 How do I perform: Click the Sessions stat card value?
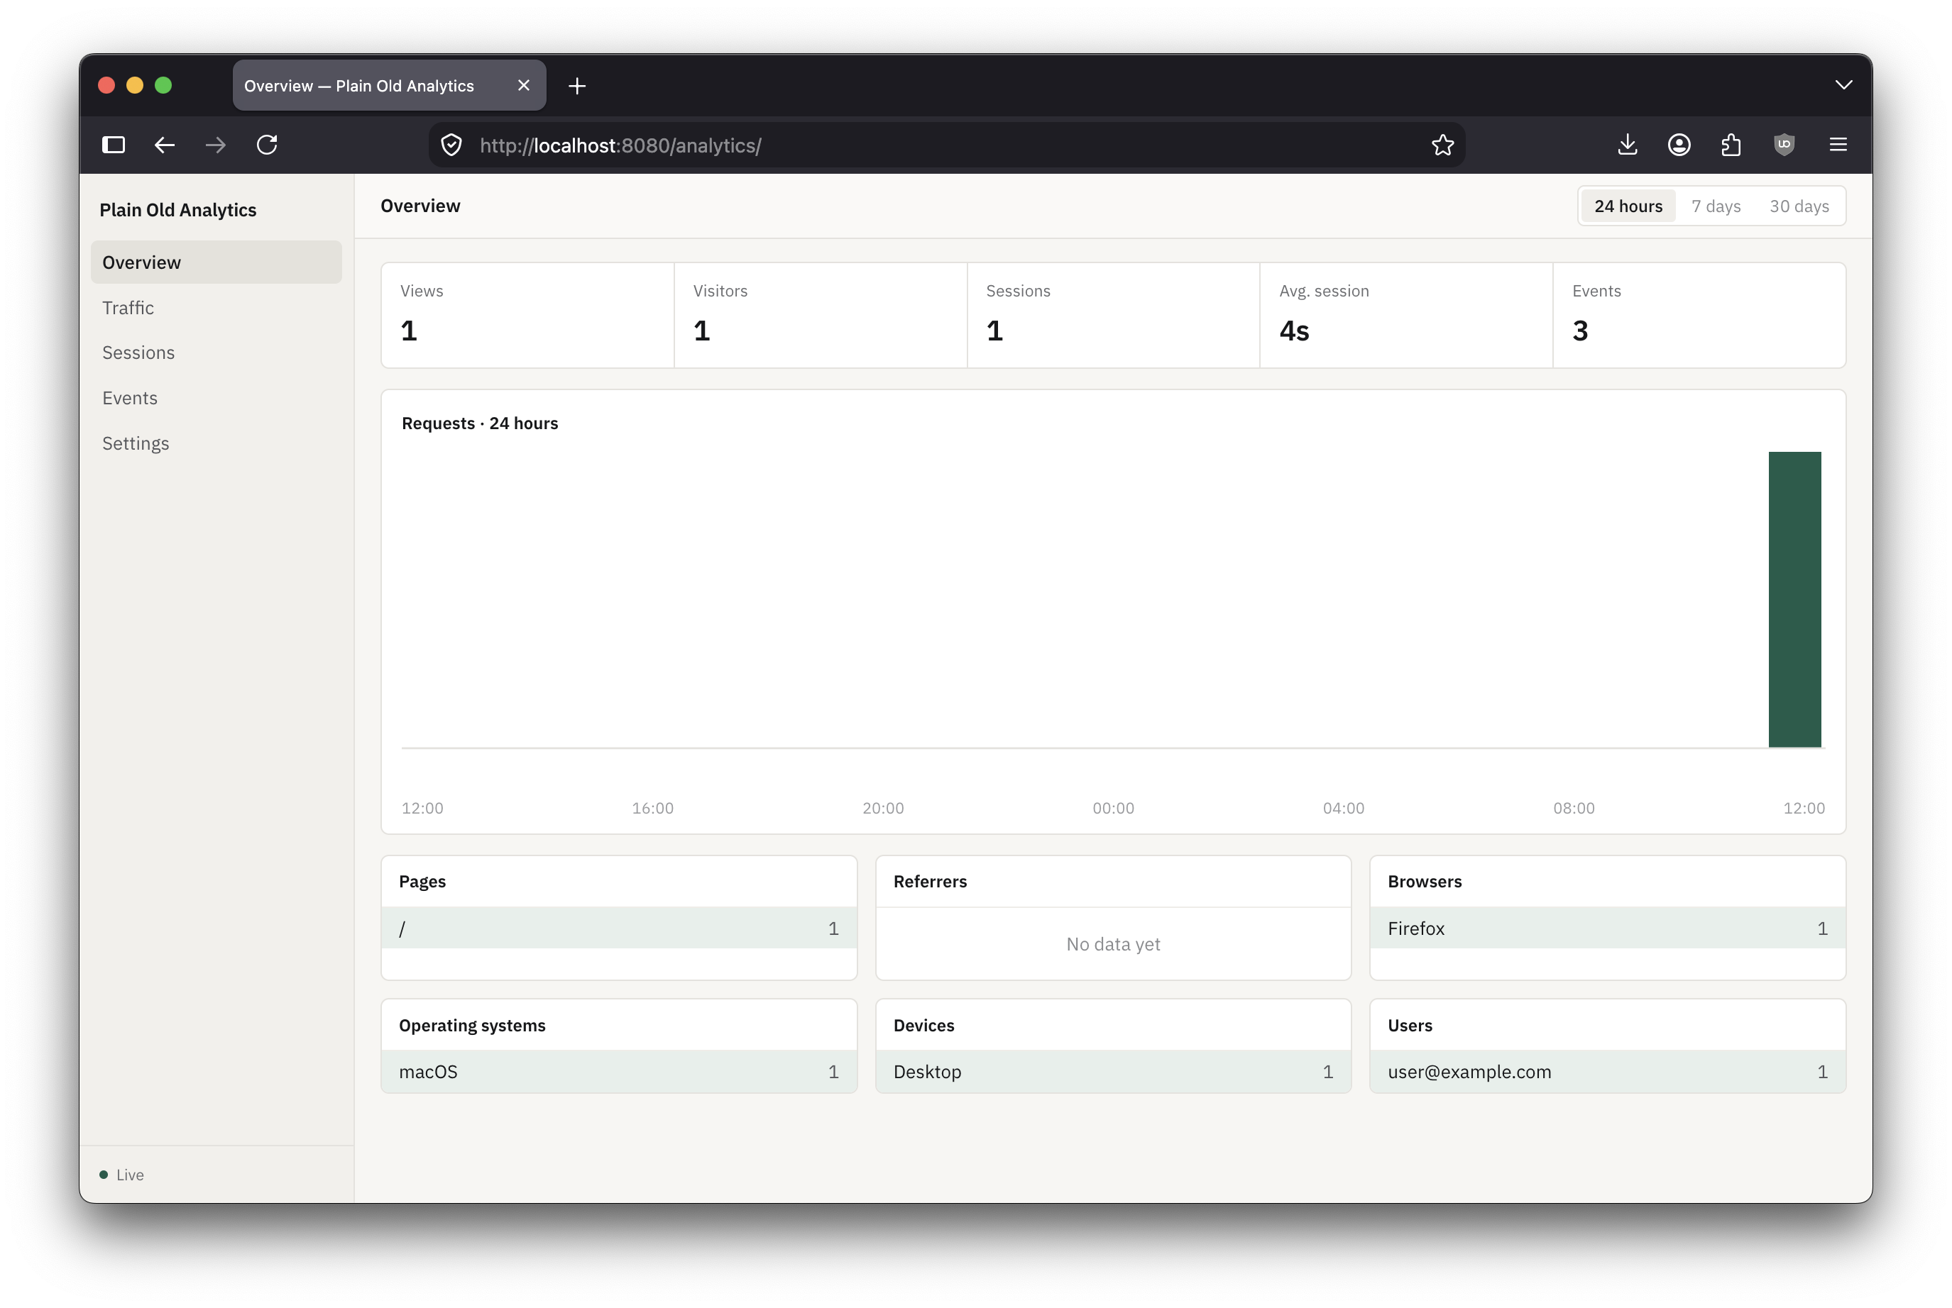(994, 331)
